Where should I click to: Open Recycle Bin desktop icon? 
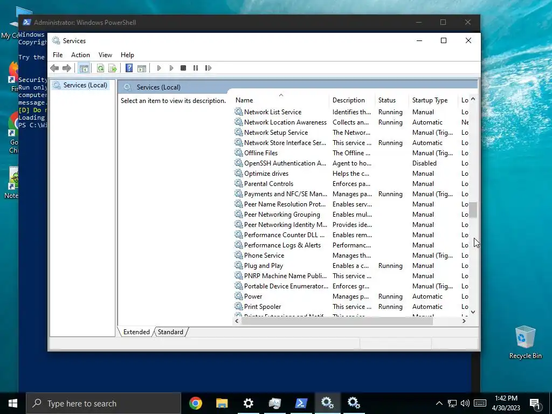[x=525, y=342]
